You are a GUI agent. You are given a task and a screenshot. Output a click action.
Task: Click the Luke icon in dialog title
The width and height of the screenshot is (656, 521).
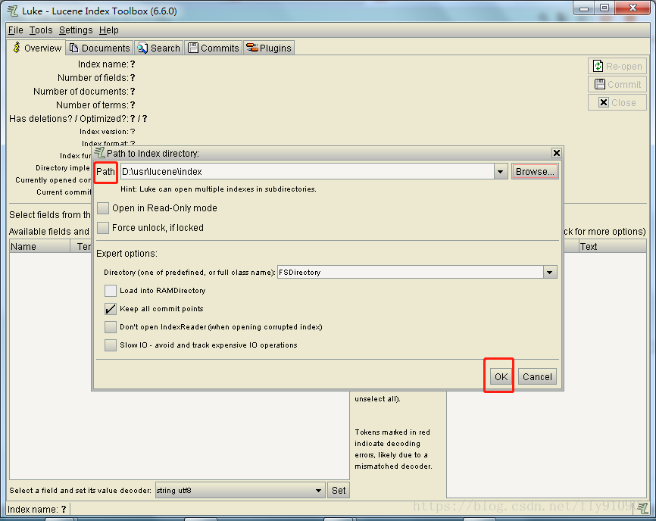[99, 153]
